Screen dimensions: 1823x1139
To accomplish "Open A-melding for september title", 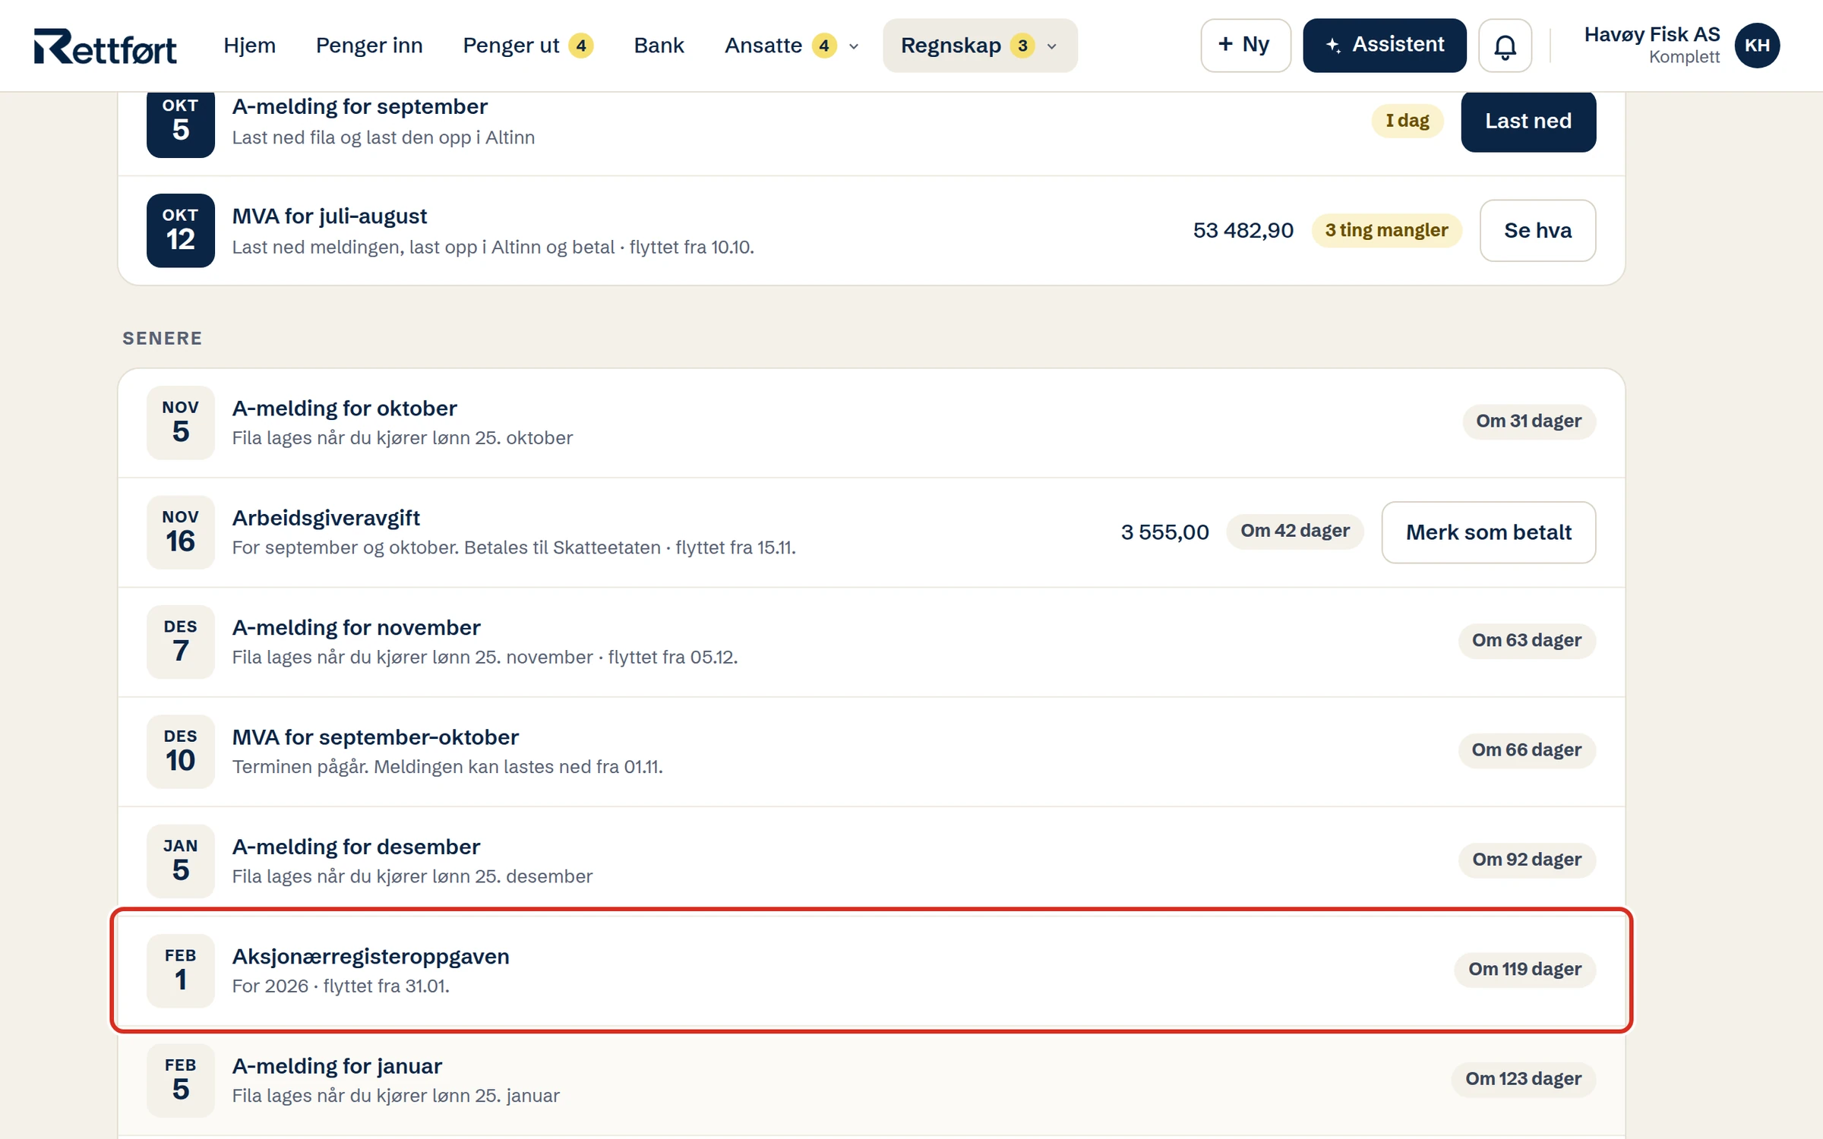I will coord(360,107).
